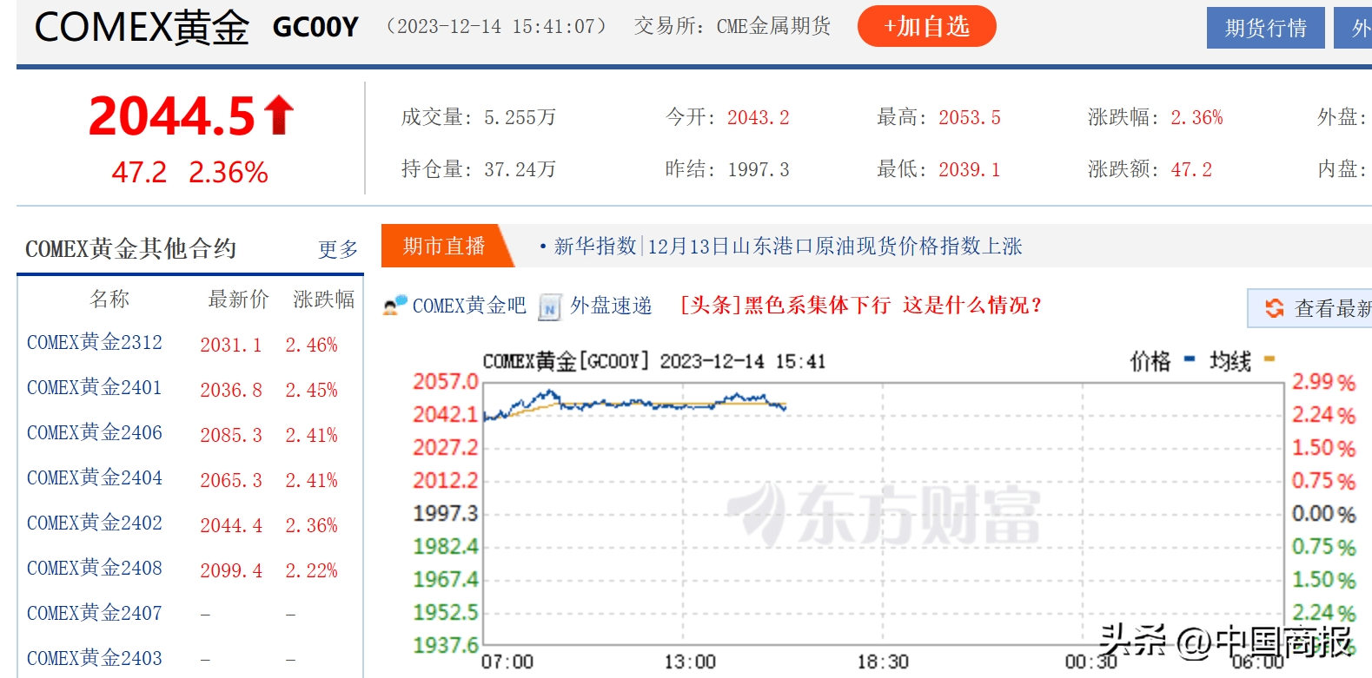This screenshot has width=1372, height=678.
Task: Click the 昨结 value 1997.3
Action: (759, 170)
